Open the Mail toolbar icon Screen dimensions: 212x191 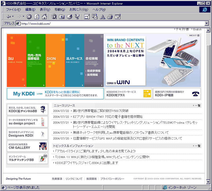tap(95, 17)
